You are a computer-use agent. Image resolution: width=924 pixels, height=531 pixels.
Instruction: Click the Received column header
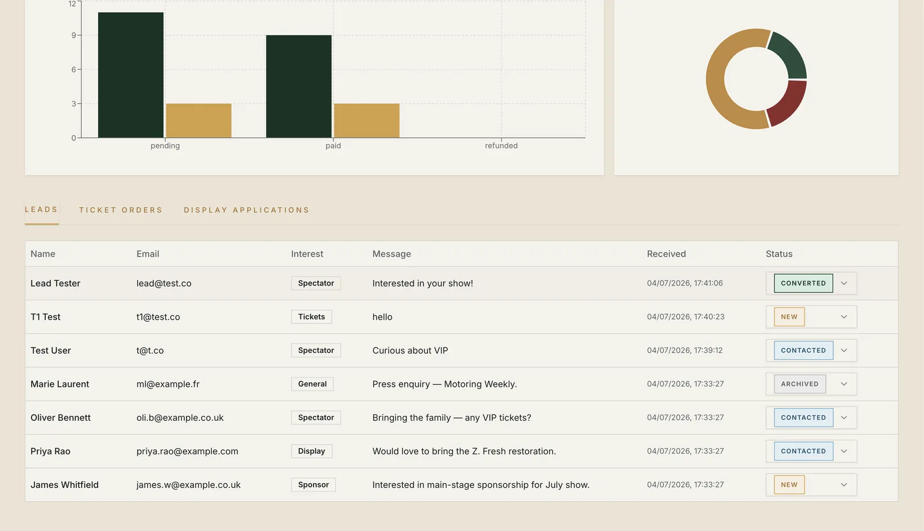click(x=666, y=254)
